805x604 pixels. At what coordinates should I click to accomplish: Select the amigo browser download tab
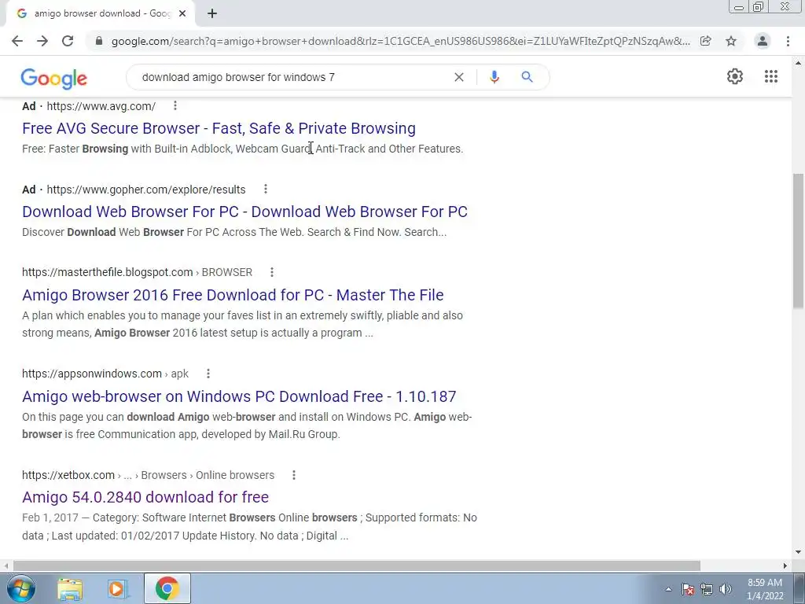coord(101,13)
